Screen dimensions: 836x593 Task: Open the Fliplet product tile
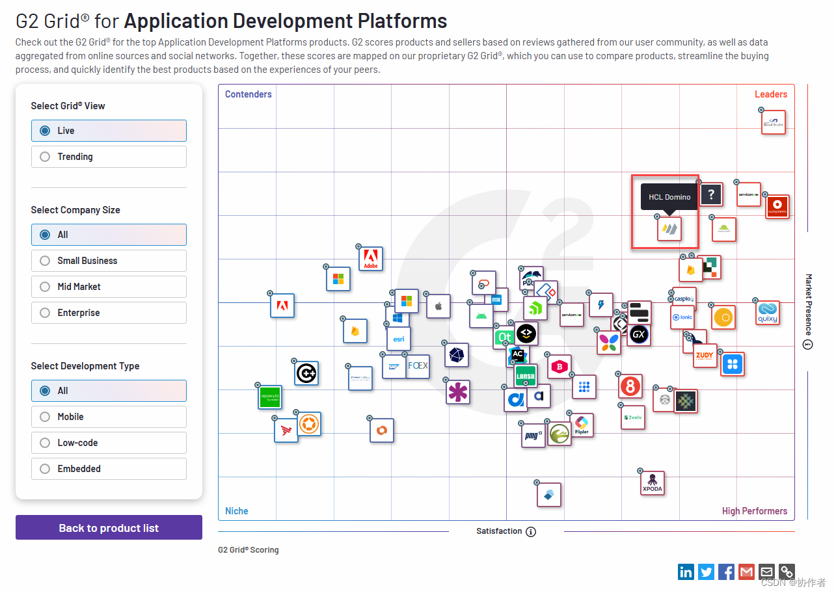point(582,425)
